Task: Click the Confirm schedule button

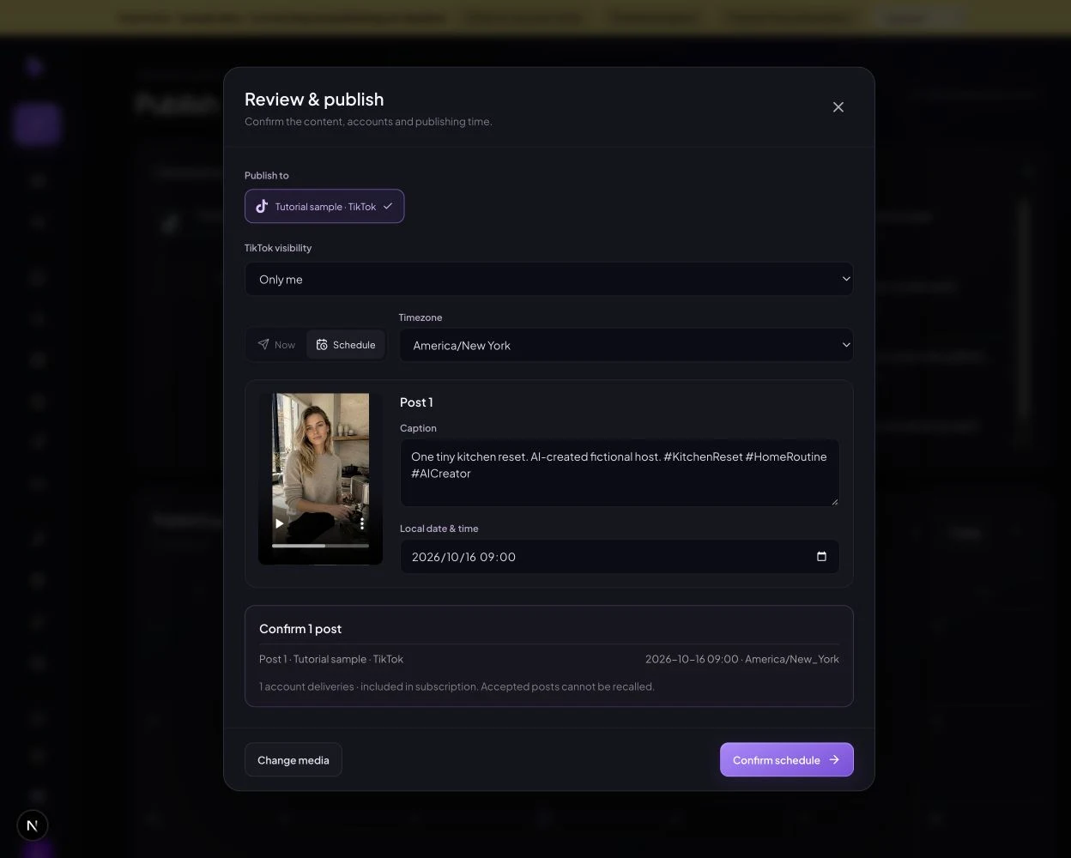Action: click(x=787, y=759)
